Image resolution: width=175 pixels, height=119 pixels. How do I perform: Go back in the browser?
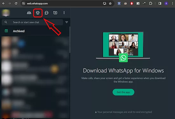point(3,4)
